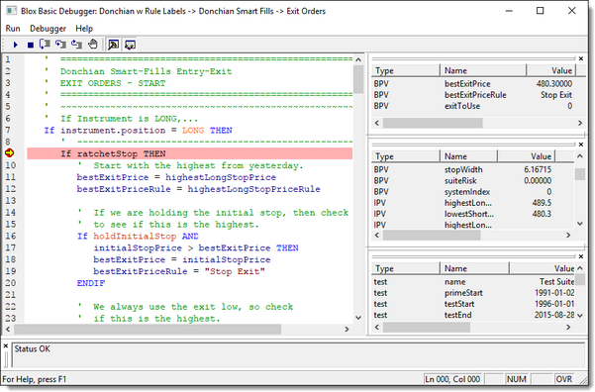Click scroll down arrow in test panel

coord(580,316)
